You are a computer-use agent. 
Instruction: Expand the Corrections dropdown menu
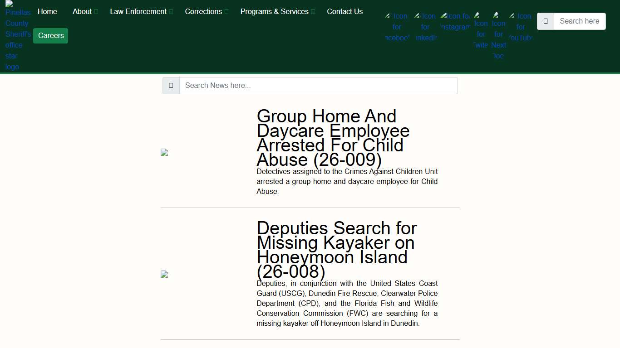pos(206,12)
